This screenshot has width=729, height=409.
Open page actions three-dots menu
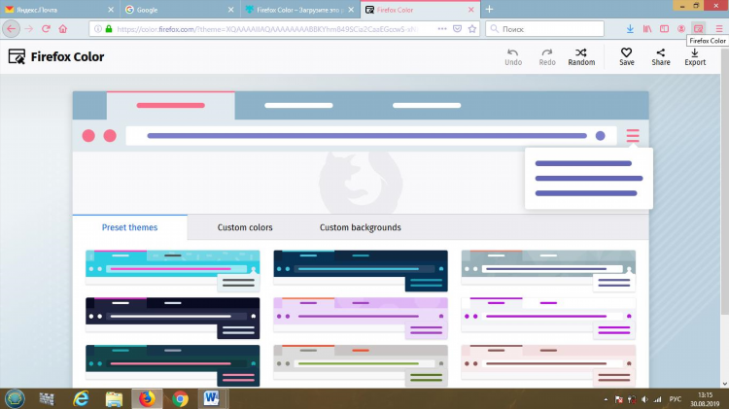[x=442, y=29]
